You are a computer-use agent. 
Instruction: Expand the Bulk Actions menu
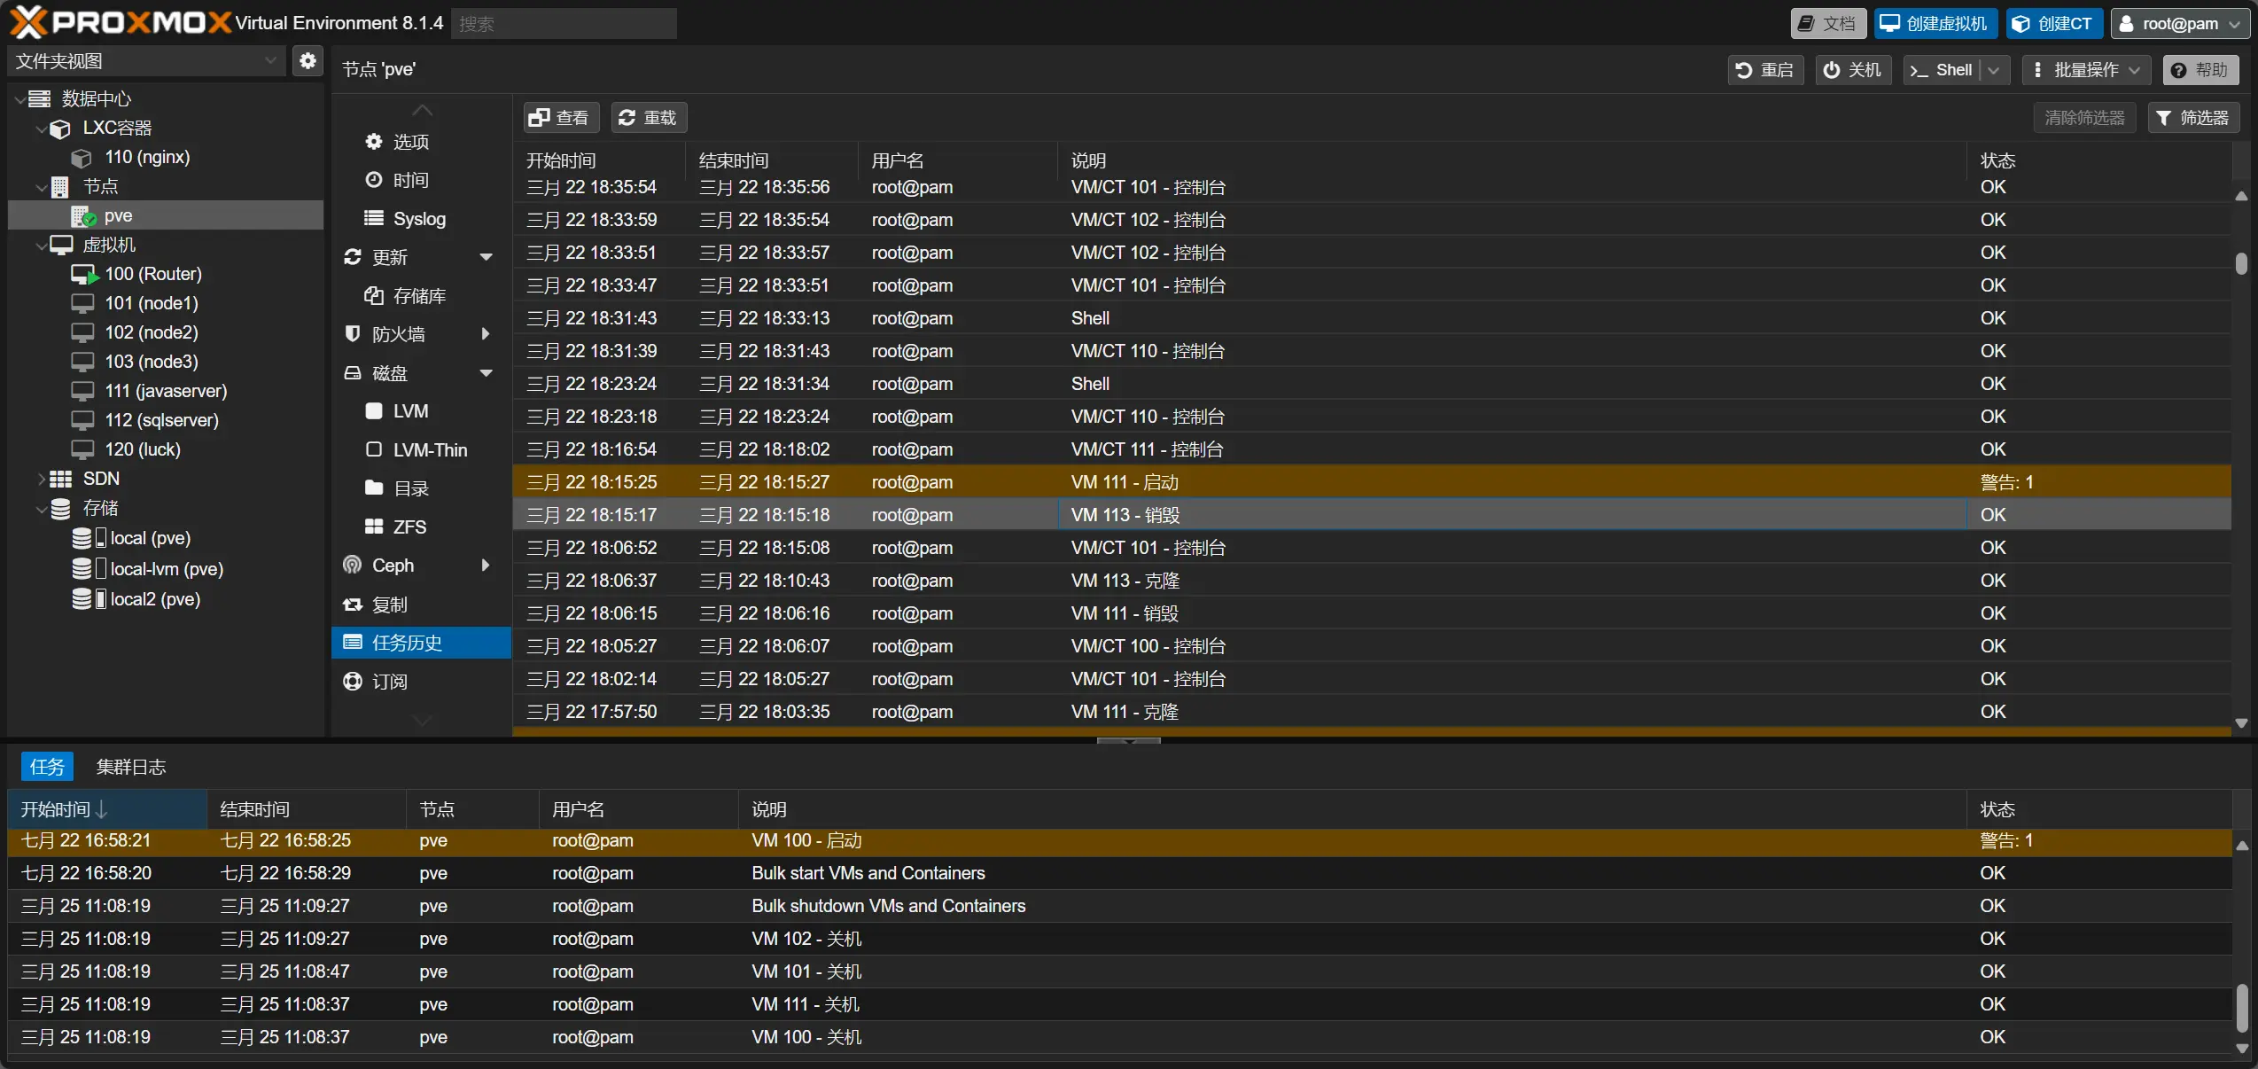(2086, 70)
